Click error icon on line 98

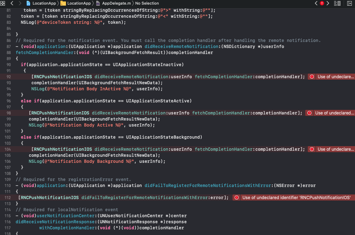click(x=309, y=113)
